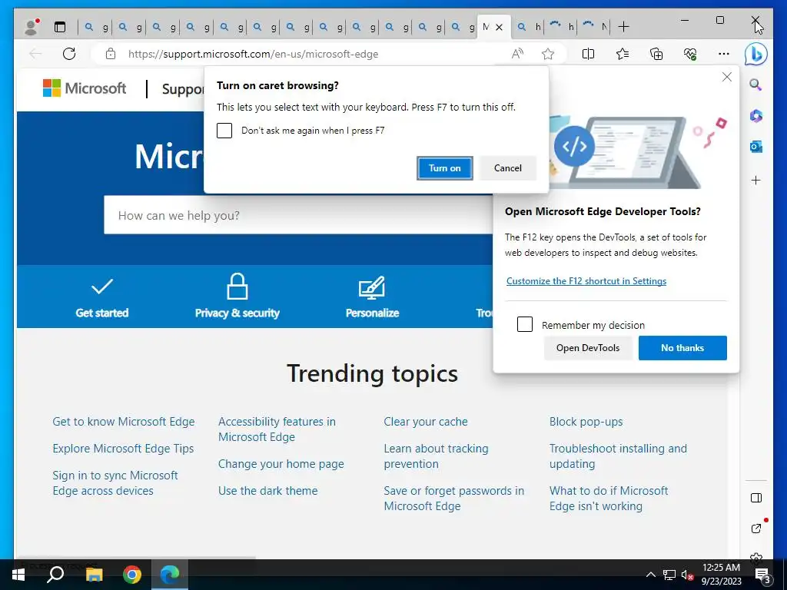Open Clear your cache link
This screenshot has height=590, width=787.
[426, 422]
